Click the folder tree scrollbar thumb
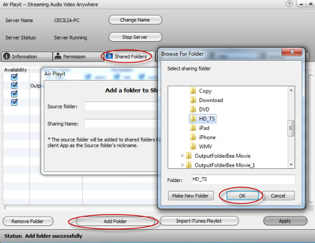Screen dimensions: 315x243 [291, 128]
